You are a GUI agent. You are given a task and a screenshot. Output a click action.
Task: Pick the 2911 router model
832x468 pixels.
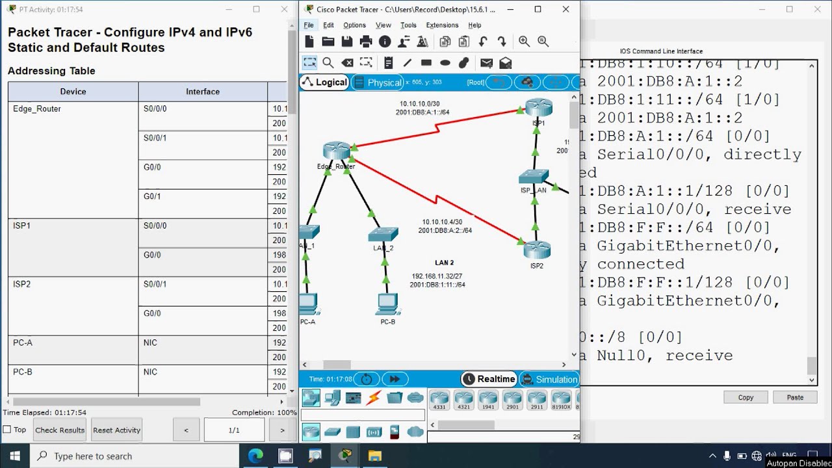(537, 400)
